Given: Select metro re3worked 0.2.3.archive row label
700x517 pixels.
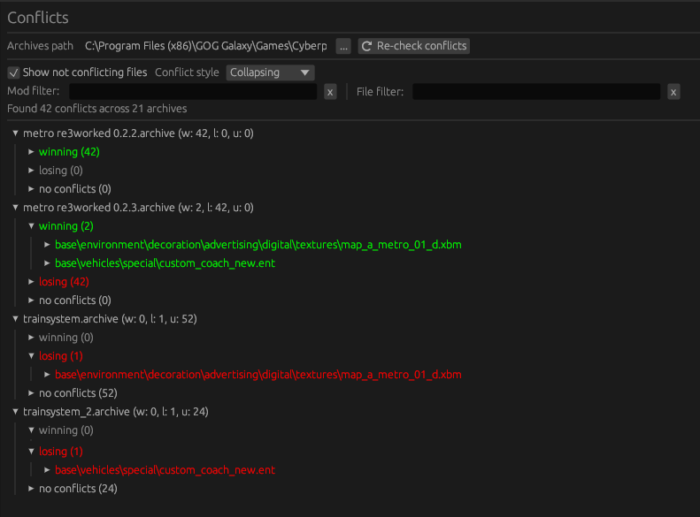Looking at the screenshot, I should (138, 208).
